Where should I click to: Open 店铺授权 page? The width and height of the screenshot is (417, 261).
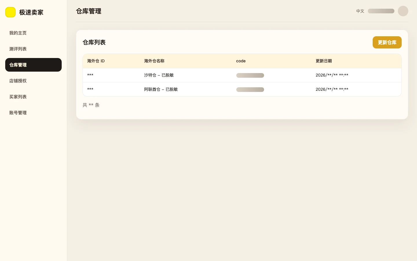tap(33, 81)
